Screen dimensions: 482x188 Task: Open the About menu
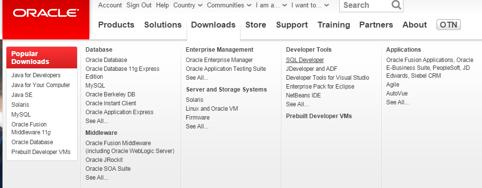[x=415, y=25]
